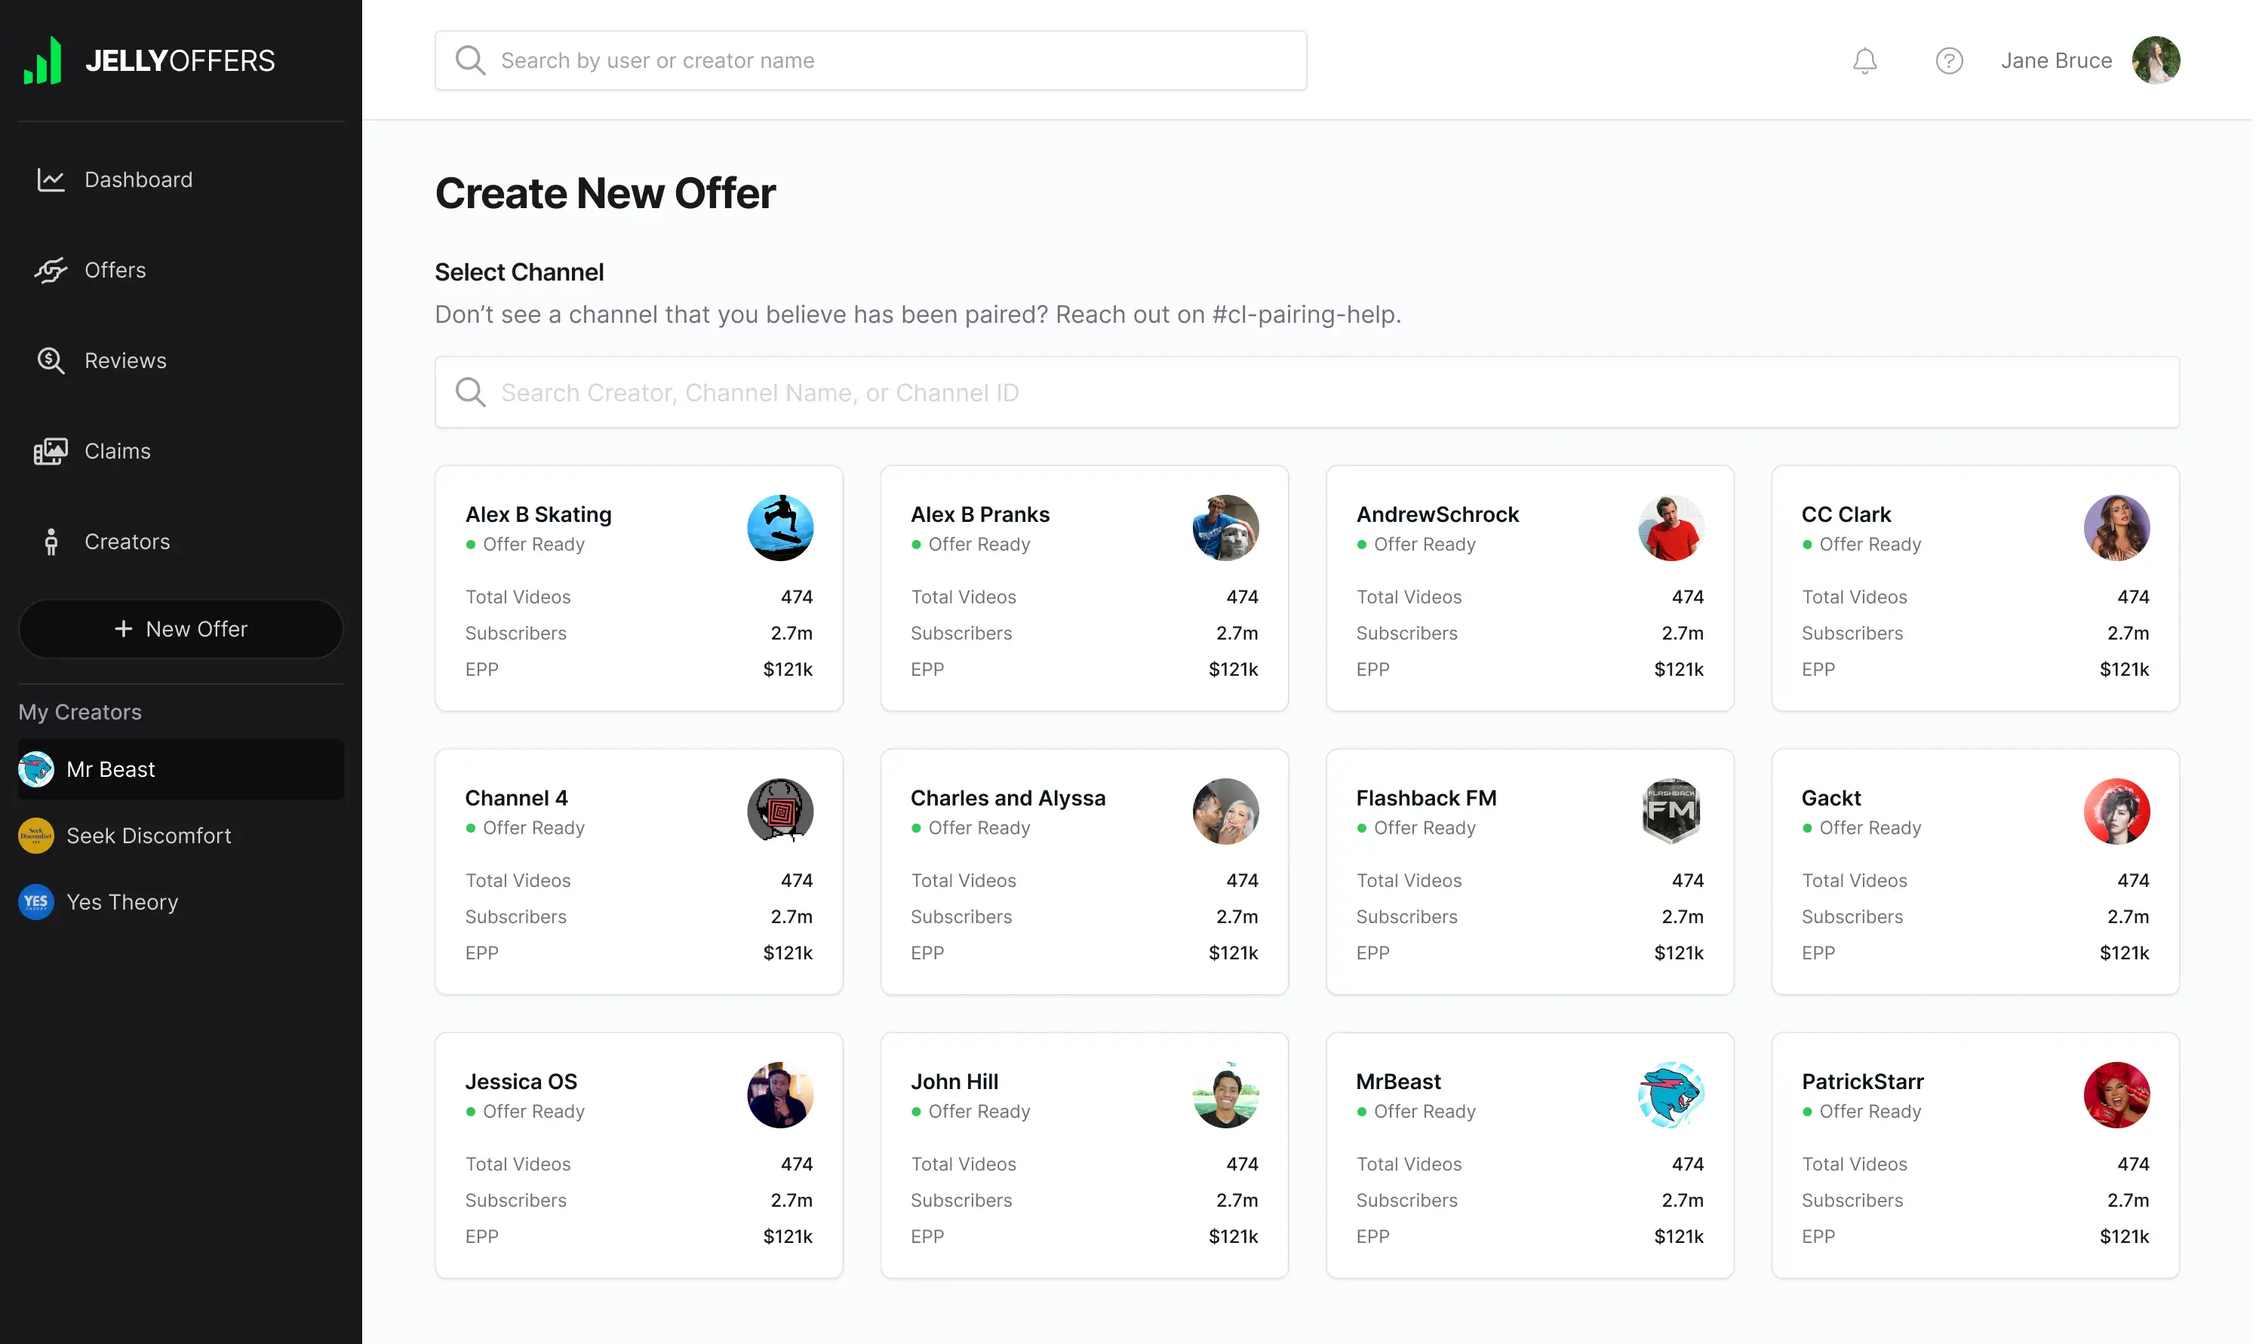The height and width of the screenshot is (1344, 2256).
Task: Click Charles and Alyssa channel avatar
Action: (1225, 812)
